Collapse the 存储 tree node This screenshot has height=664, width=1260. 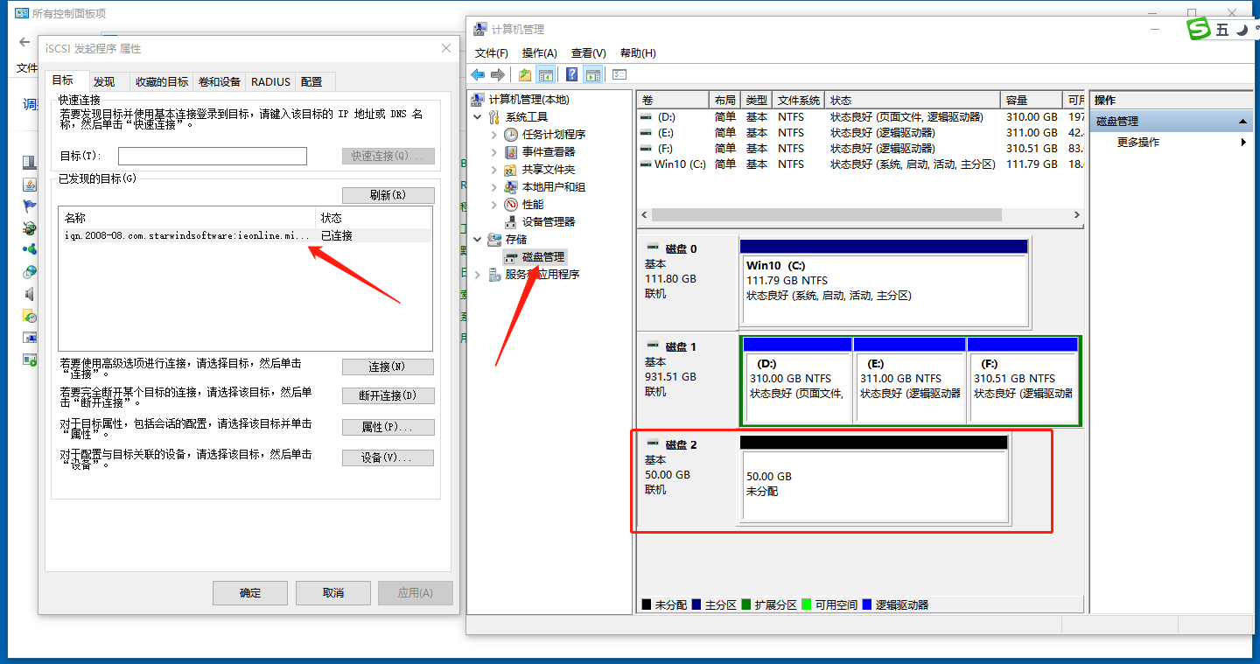click(x=478, y=239)
